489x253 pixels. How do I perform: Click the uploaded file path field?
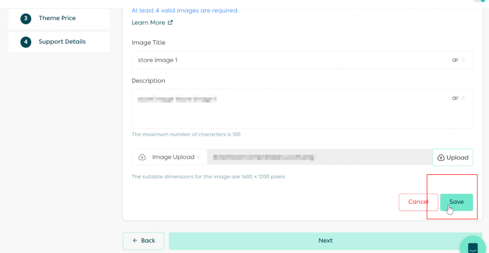click(x=320, y=157)
